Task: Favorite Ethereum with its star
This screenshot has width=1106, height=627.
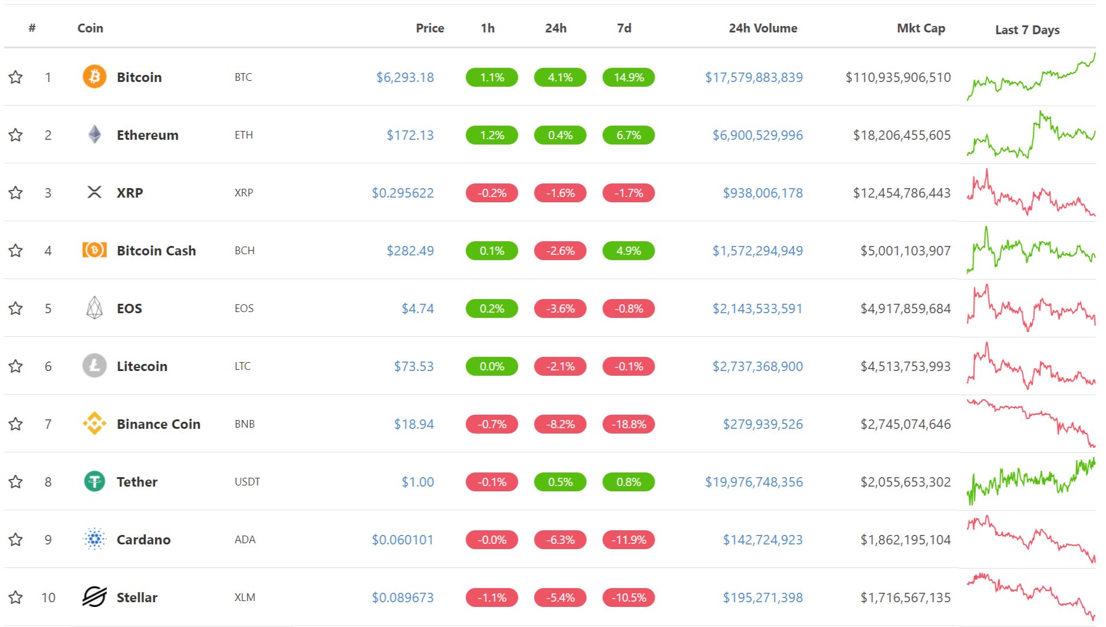Action: (x=16, y=134)
